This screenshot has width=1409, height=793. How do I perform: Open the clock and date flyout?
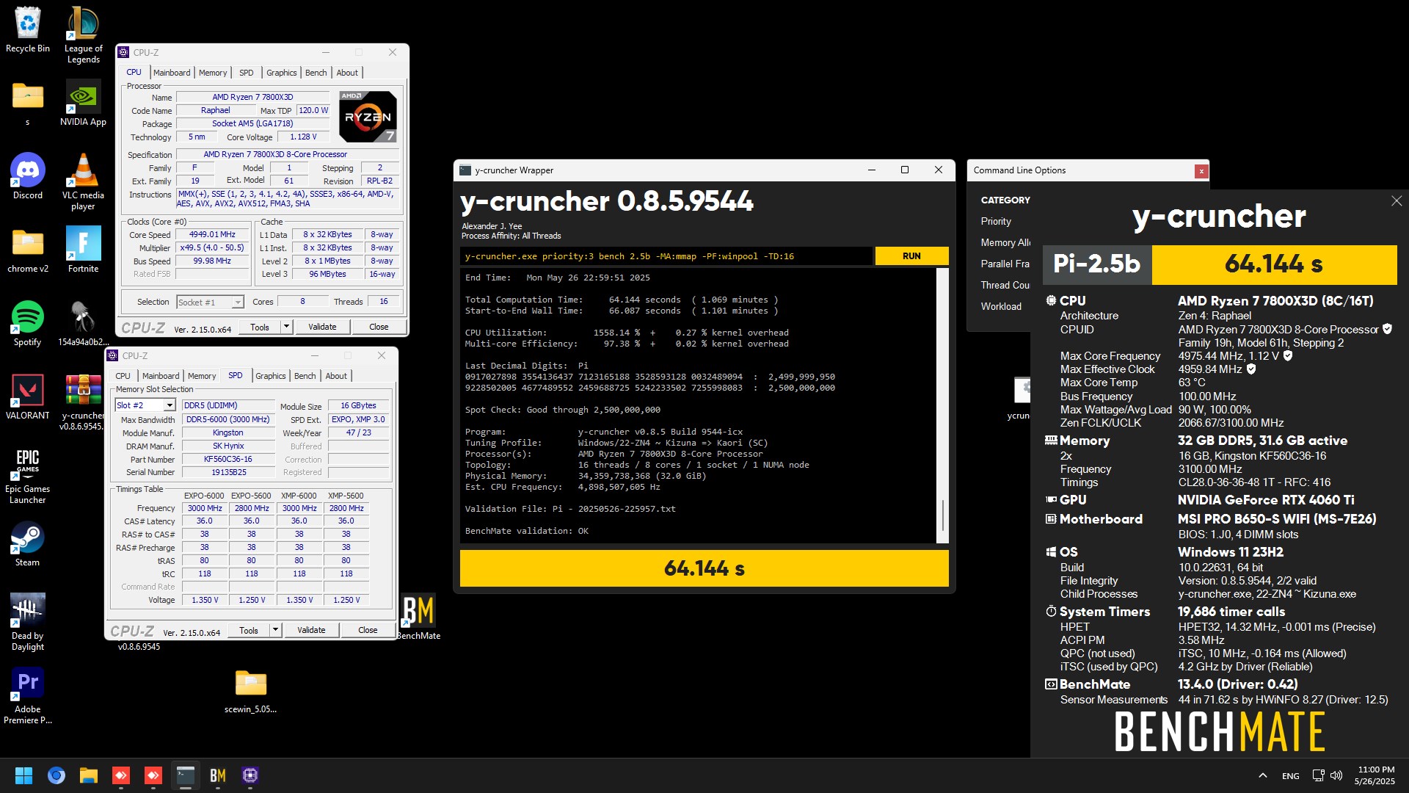tap(1376, 775)
